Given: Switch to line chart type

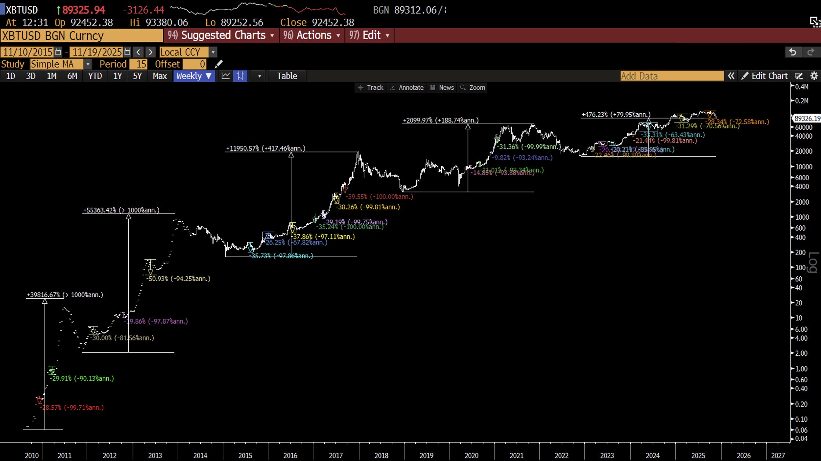Looking at the screenshot, I should tap(226, 76).
